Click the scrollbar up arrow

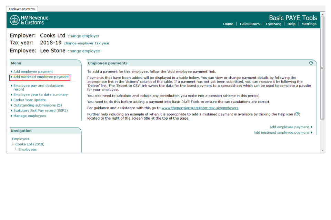[322, 14]
